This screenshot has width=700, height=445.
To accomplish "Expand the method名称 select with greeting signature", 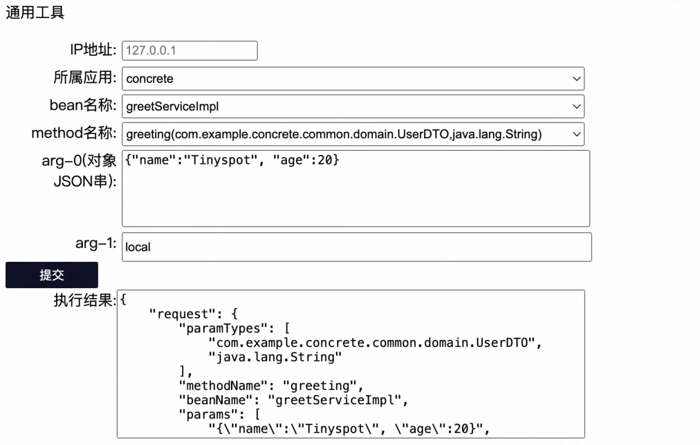I will (x=353, y=134).
